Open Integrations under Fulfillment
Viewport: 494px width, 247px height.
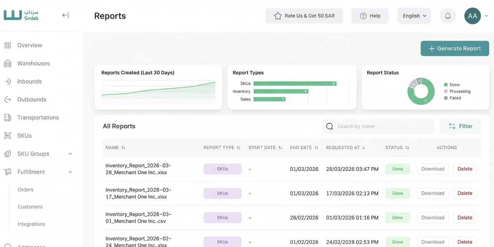[31, 224]
